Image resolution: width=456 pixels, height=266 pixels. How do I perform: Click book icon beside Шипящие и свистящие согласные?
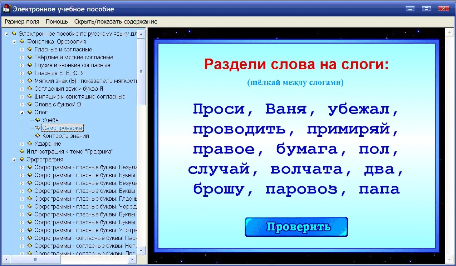[30, 96]
